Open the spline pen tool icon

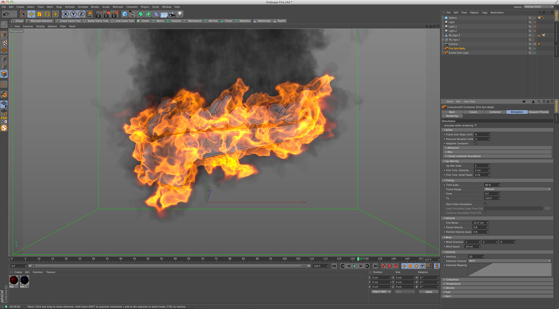(132, 14)
